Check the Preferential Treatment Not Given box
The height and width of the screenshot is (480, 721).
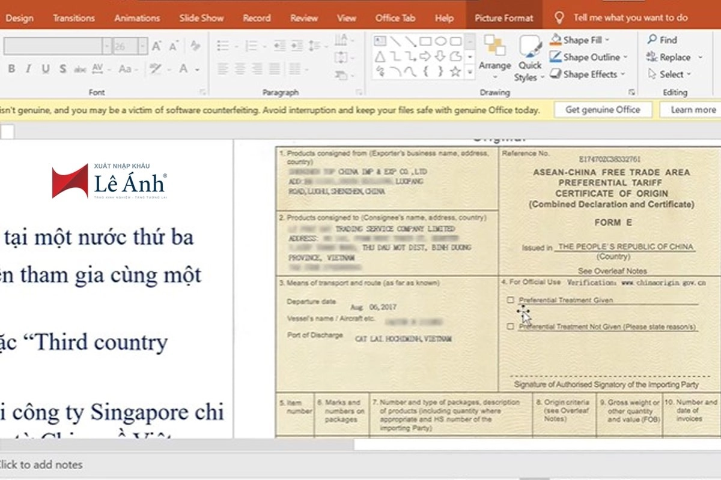510,327
